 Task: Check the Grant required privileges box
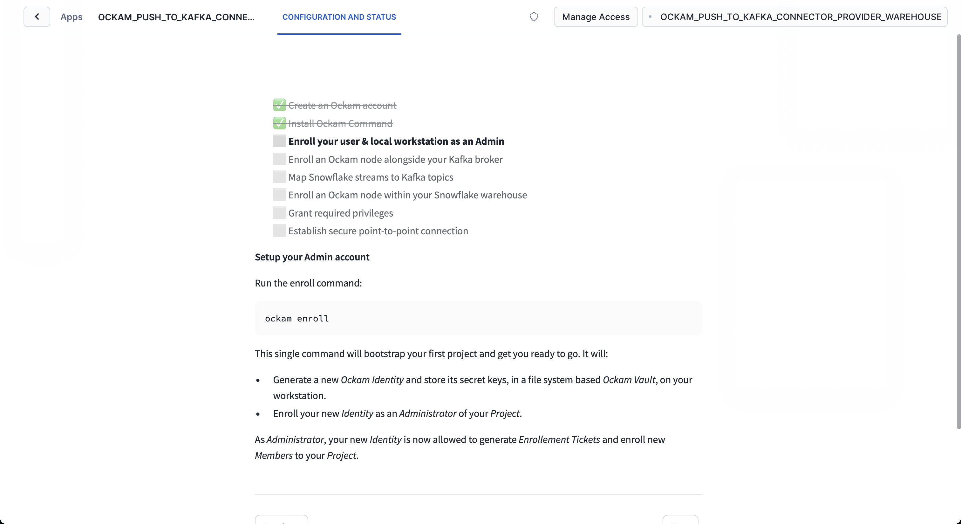(x=279, y=213)
